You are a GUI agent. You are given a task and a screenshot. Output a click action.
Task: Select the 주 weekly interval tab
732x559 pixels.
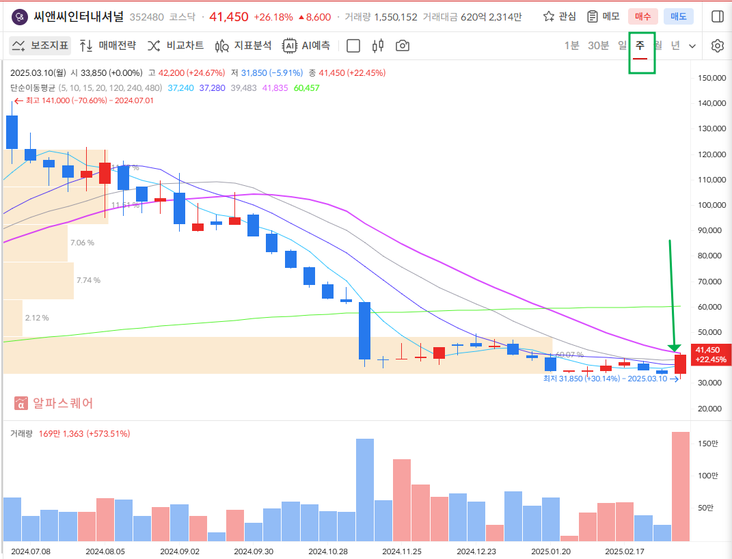[640, 46]
